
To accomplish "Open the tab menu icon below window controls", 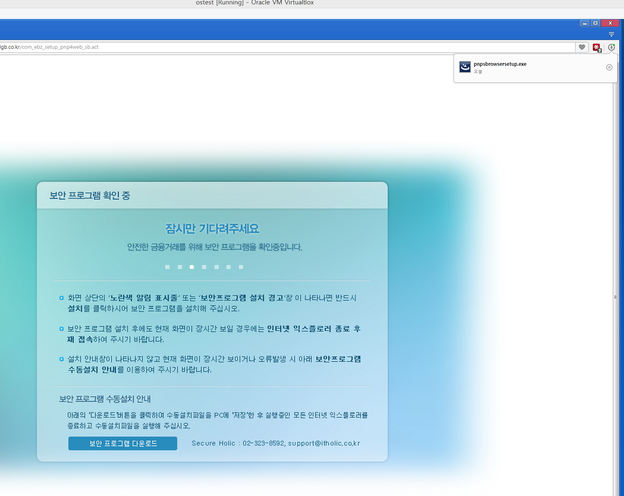I will click(x=611, y=34).
